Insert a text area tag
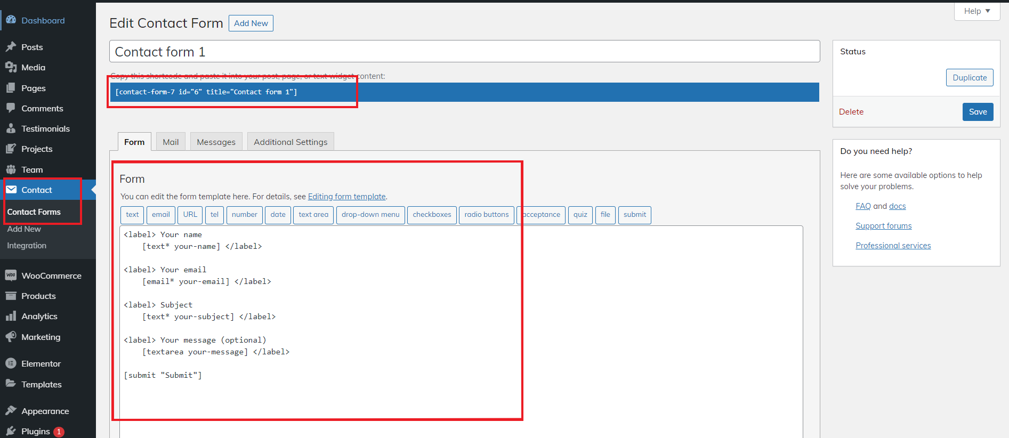 [313, 215]
